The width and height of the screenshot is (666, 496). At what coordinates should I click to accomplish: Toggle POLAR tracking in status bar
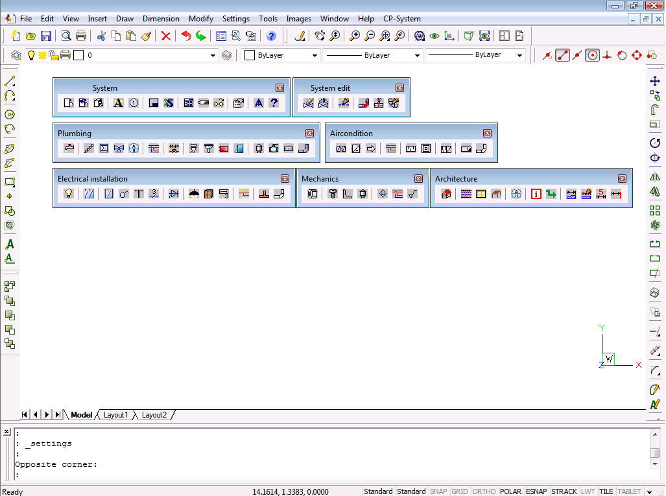click(x=510, y=491)
